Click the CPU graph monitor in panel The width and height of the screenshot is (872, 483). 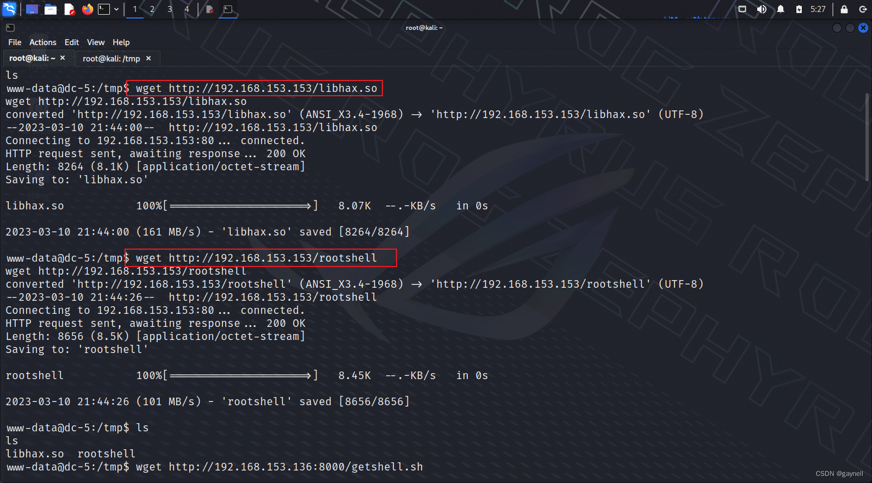tap(696, 16)
